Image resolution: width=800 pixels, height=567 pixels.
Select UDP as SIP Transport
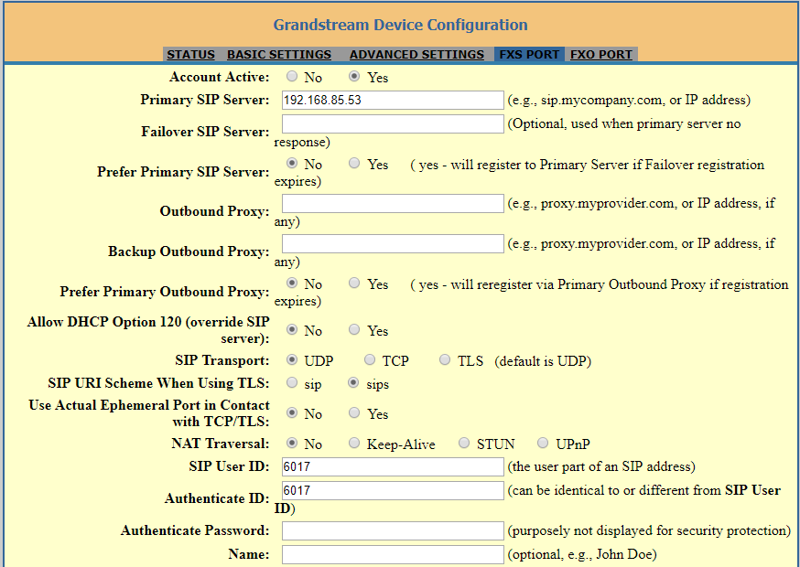click(292, 360)
